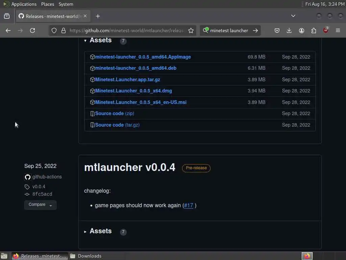Download minetest-launcher_0.0.5_amd64.deb

136,68
